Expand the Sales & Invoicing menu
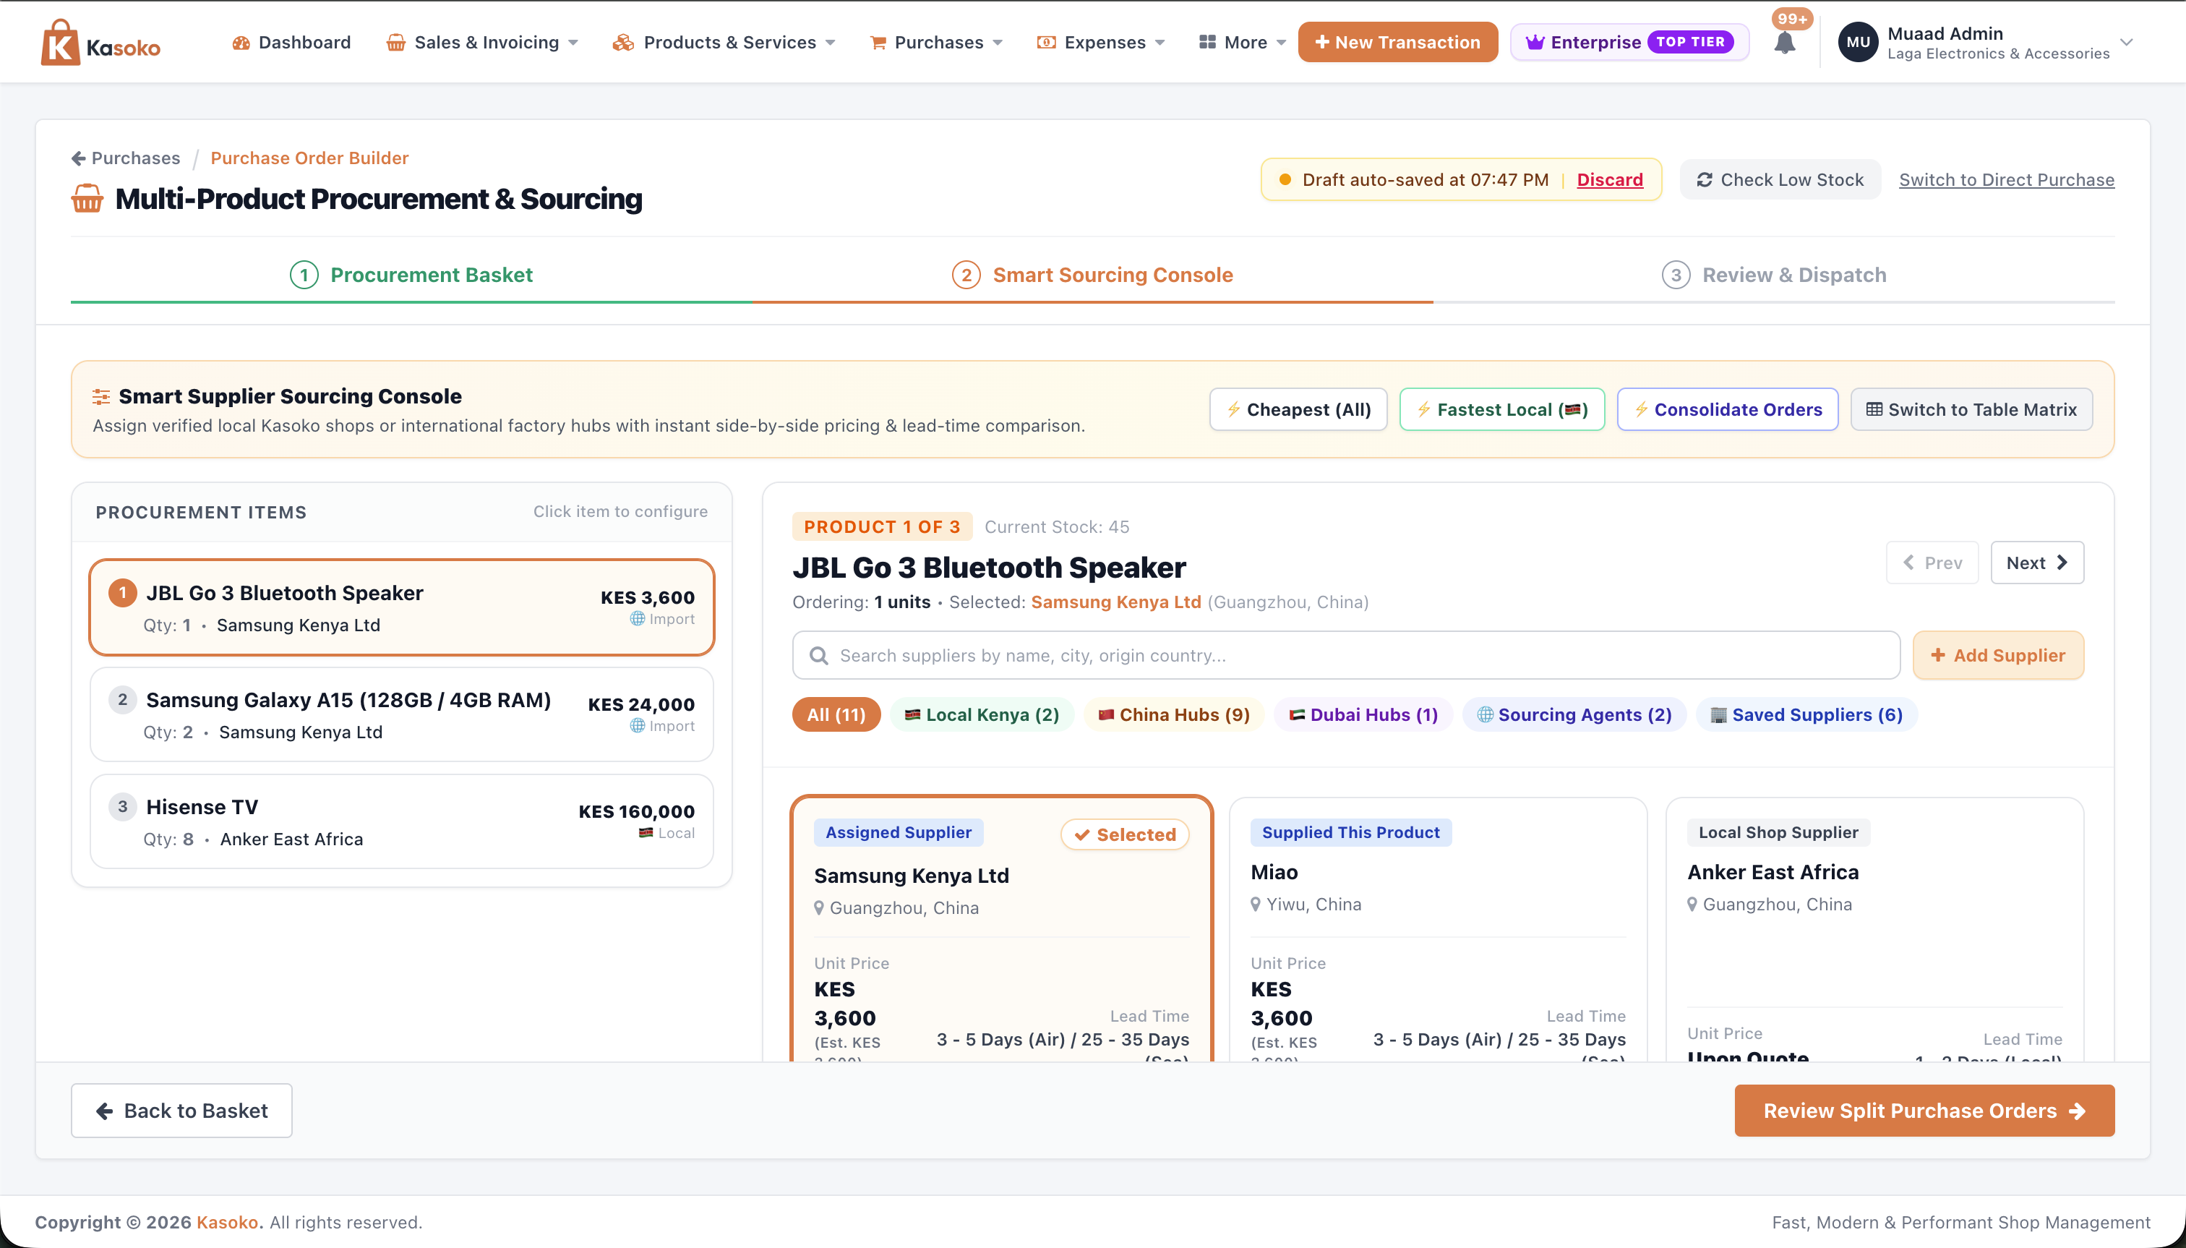The image size is (2186, 1248). [x=482, y=42]
